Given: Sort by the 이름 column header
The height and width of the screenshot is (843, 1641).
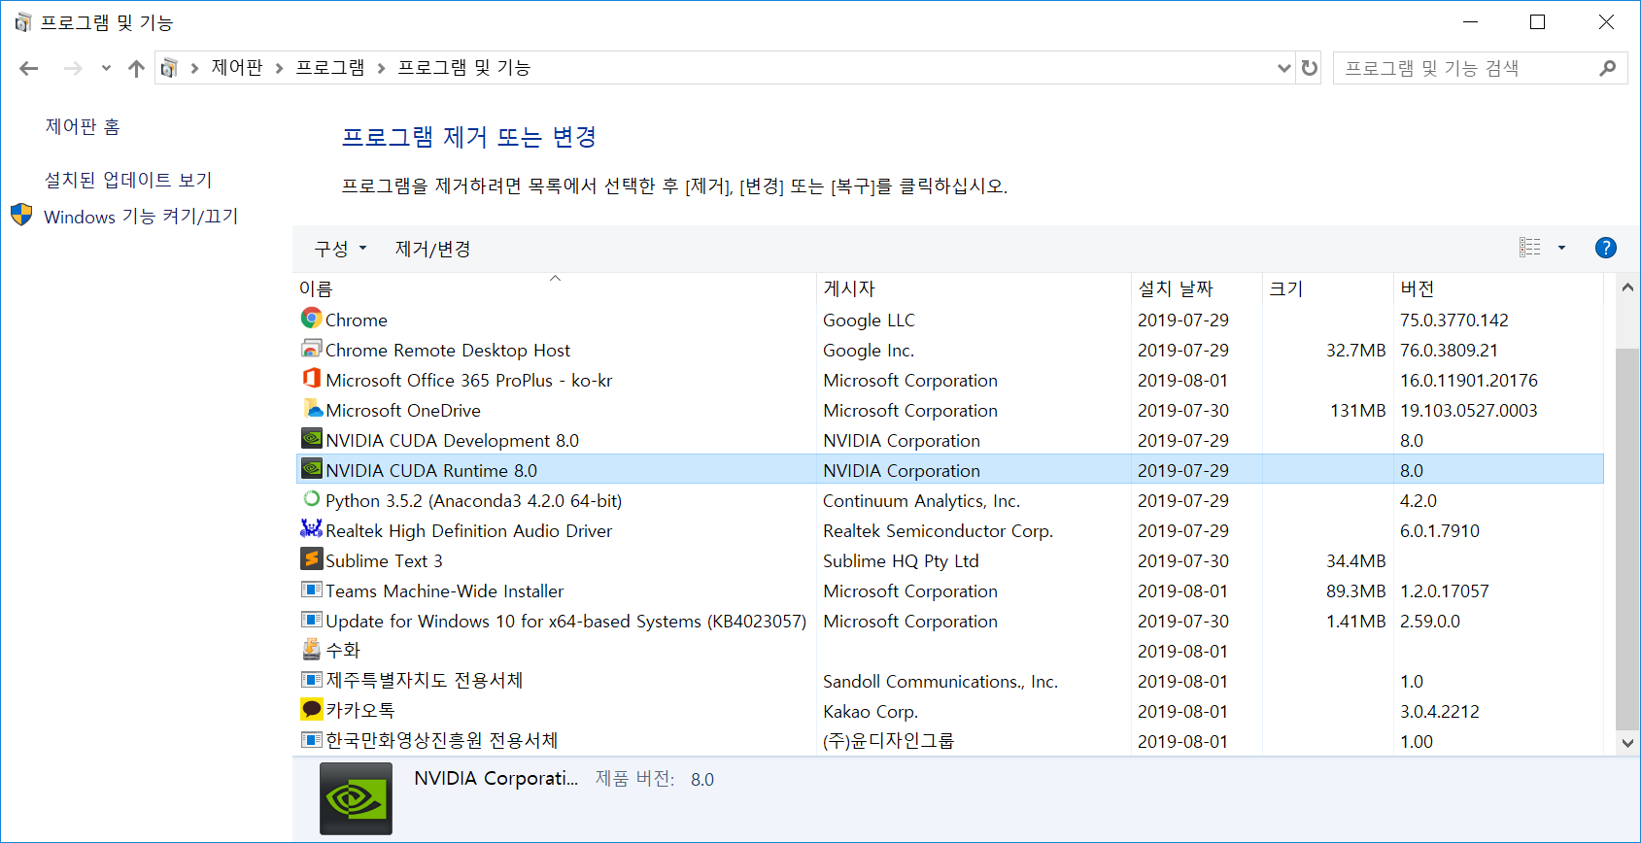Looking at the screenshot, I should coord(555,288).
